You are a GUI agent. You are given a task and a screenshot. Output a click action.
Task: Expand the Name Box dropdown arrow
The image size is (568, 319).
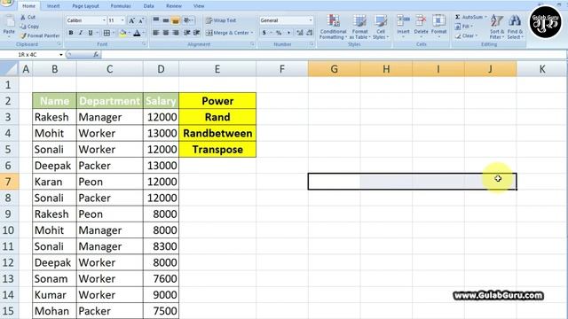[61, 55]
